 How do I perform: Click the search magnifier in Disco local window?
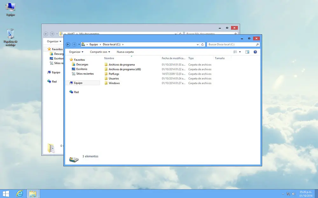point(257,44)
